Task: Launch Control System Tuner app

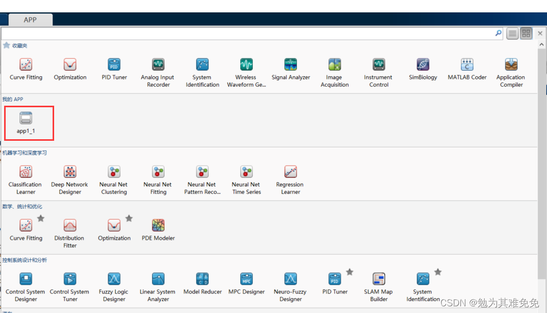Action: (x=70, y=287)
